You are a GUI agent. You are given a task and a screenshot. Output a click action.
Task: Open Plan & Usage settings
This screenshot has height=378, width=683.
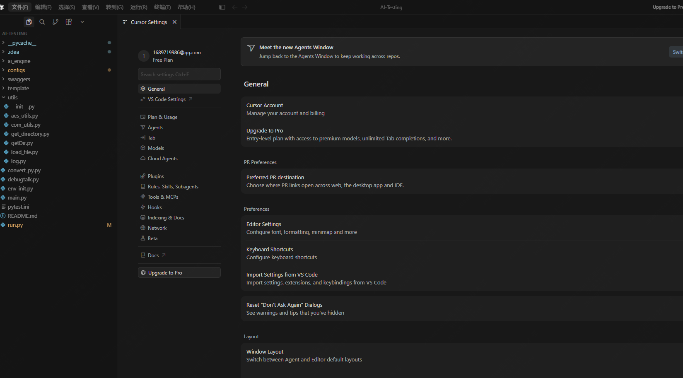(x=179, y=117)
